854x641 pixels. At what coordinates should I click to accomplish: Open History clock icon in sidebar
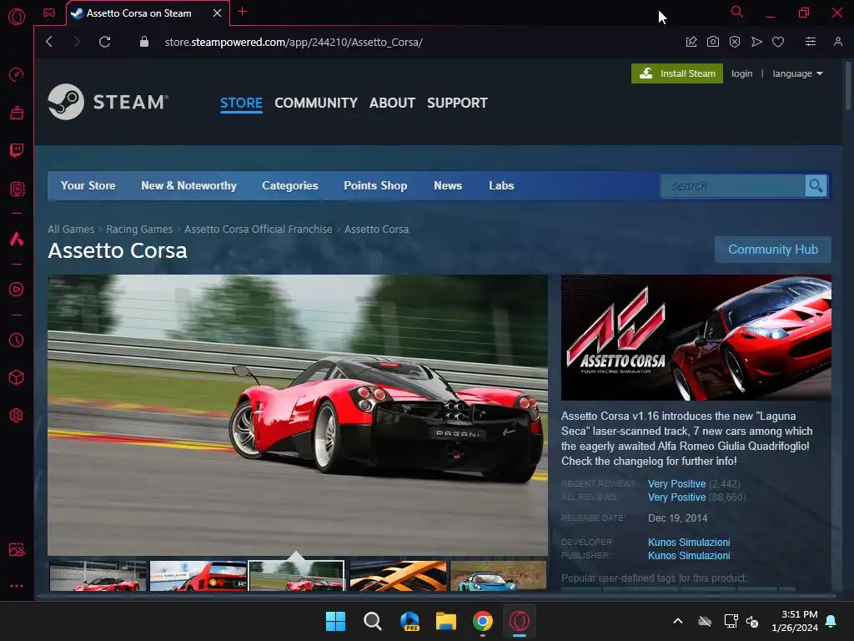[17, 341]
